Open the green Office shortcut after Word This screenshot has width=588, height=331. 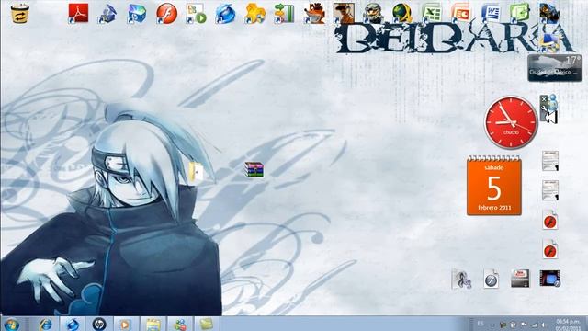click(520, 13)
